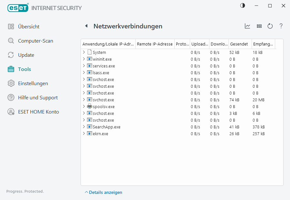The width and height of the screenshot is (290, 200).
Task: Expand the System connections row
Action: click(x=84, y=52)
